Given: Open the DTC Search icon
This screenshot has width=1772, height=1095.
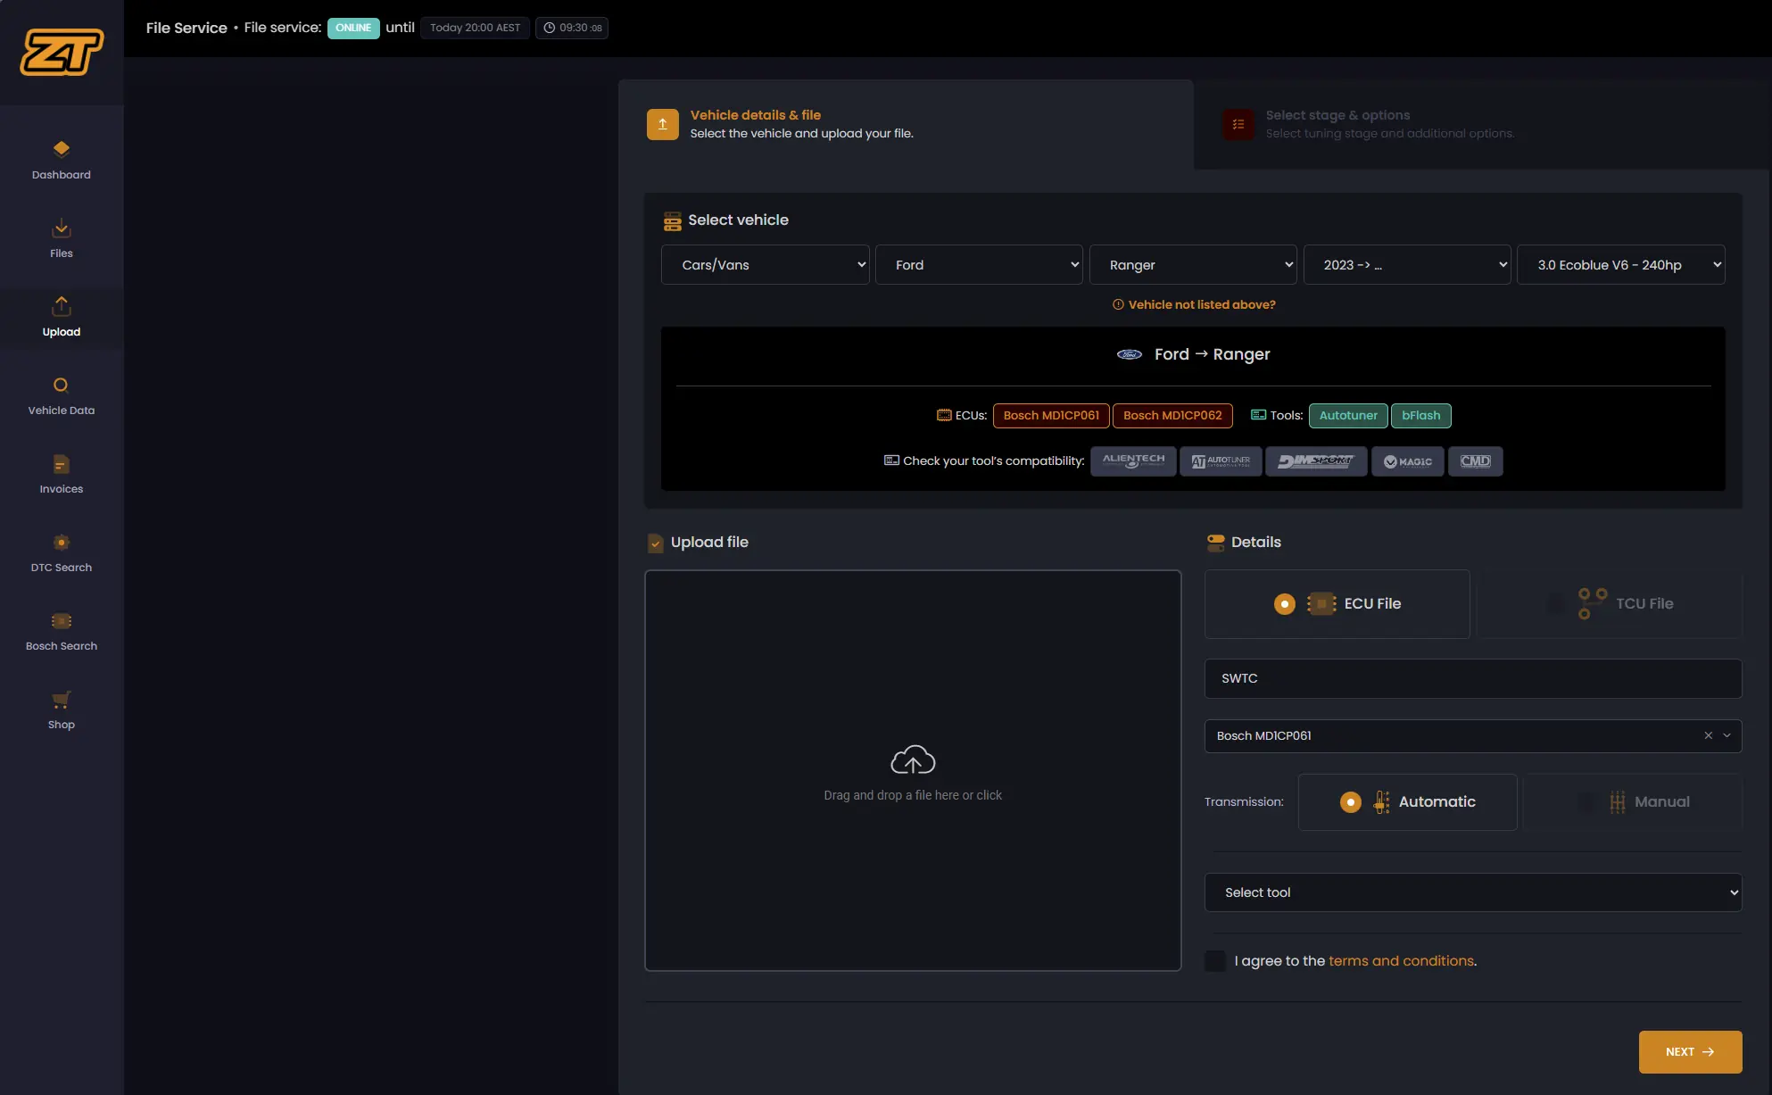Looking at the screenshot, I should pos(62,542).
